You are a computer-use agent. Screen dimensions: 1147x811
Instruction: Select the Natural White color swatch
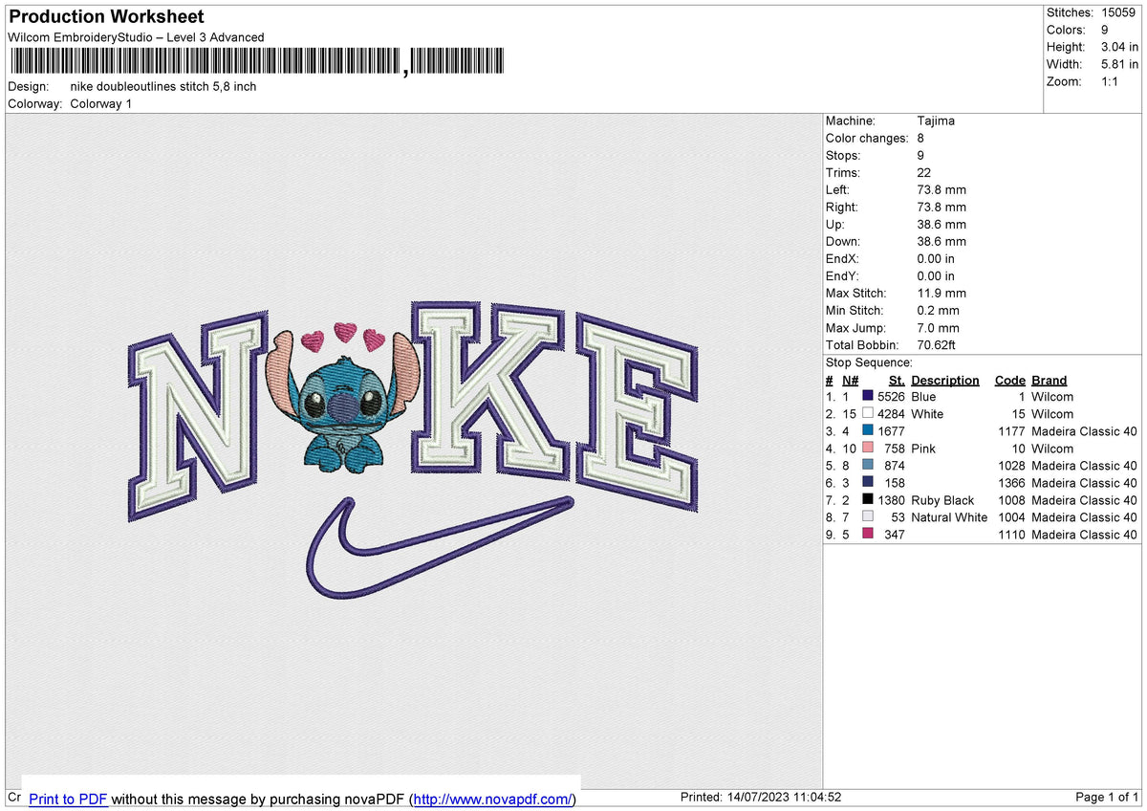(x=868, y=516)
